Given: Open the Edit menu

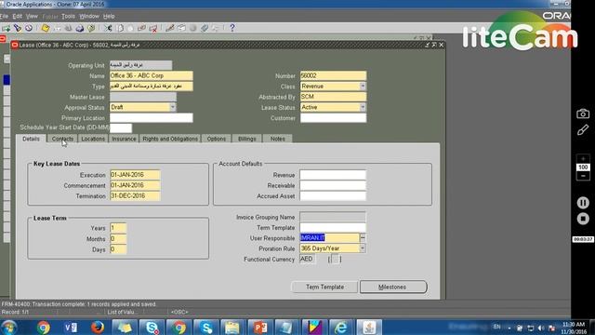Looking at the screenshot, I should pos(18,17).
